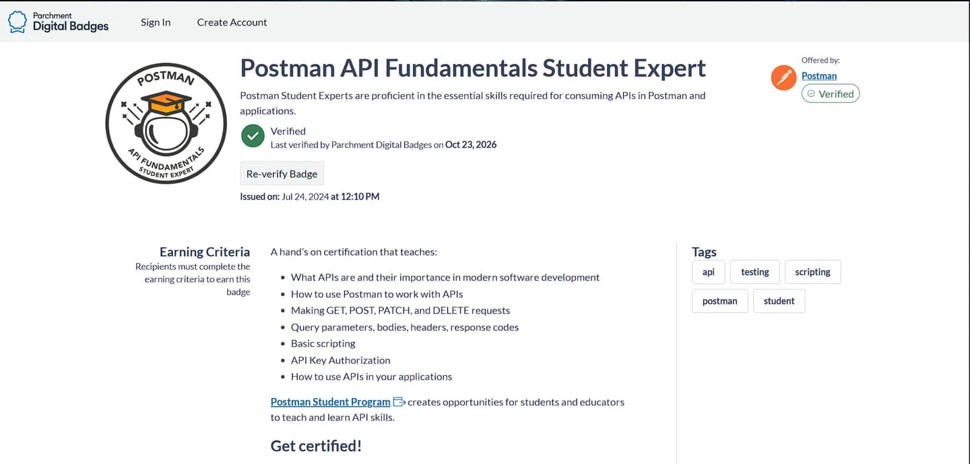Viewport: 970px width, 464px height.
Task: Open the Create Account page
Action: point(232,22)
